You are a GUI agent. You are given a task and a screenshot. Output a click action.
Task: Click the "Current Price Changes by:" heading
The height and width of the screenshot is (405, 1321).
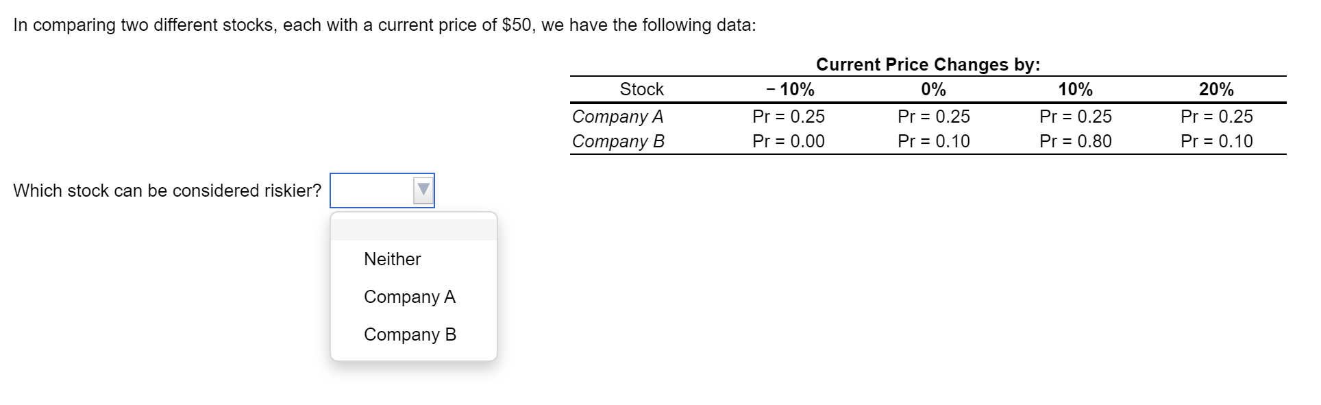tap(928, 64)
